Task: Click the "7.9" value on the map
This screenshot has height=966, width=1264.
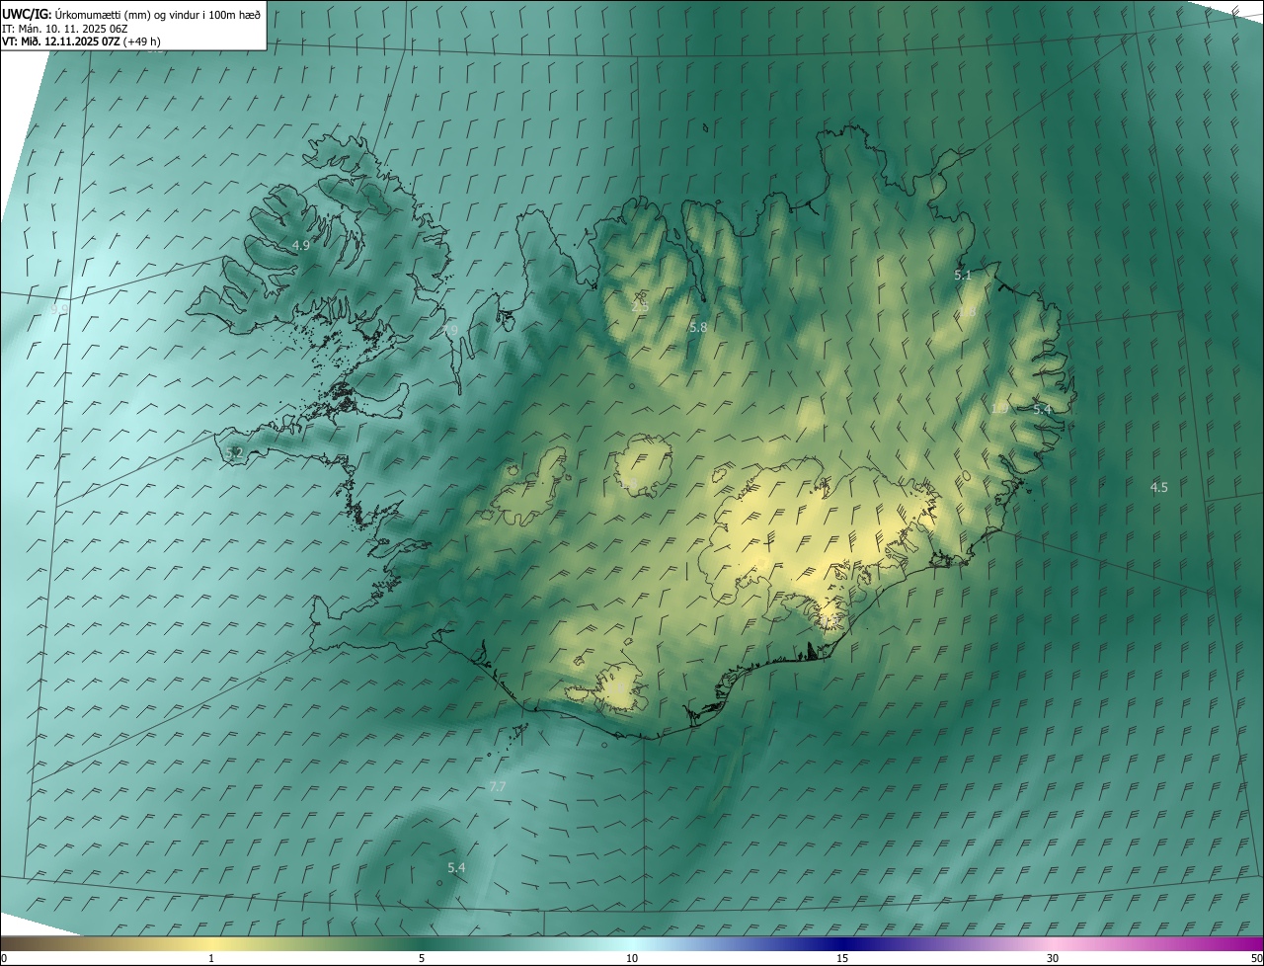Action: [449, 328]
